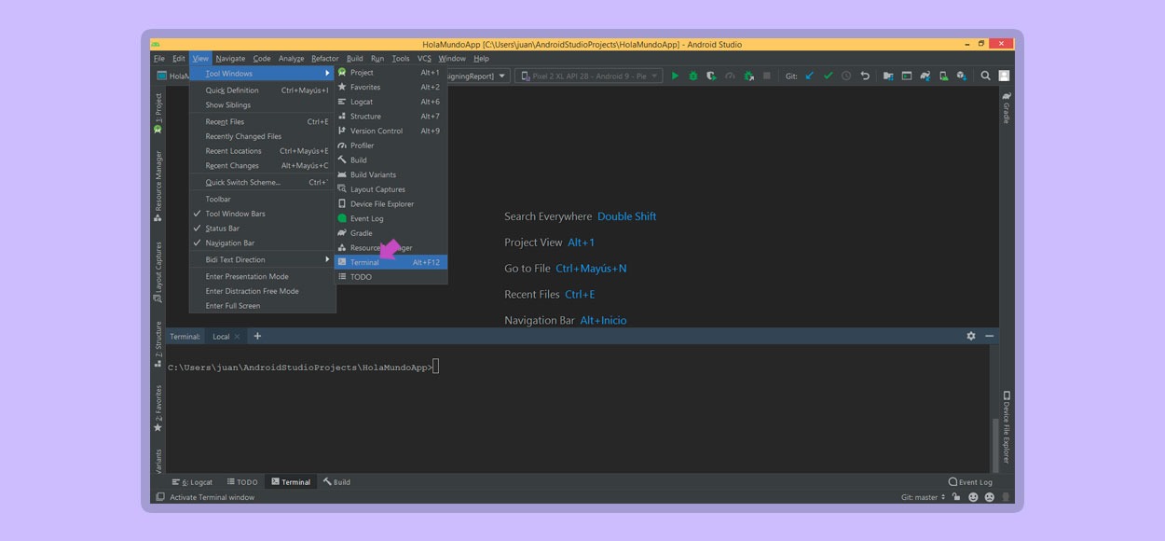The width and height of the screenshot is (1165, 541).
Task: Open the Gradle side panel
Action: click(1007, 107)
